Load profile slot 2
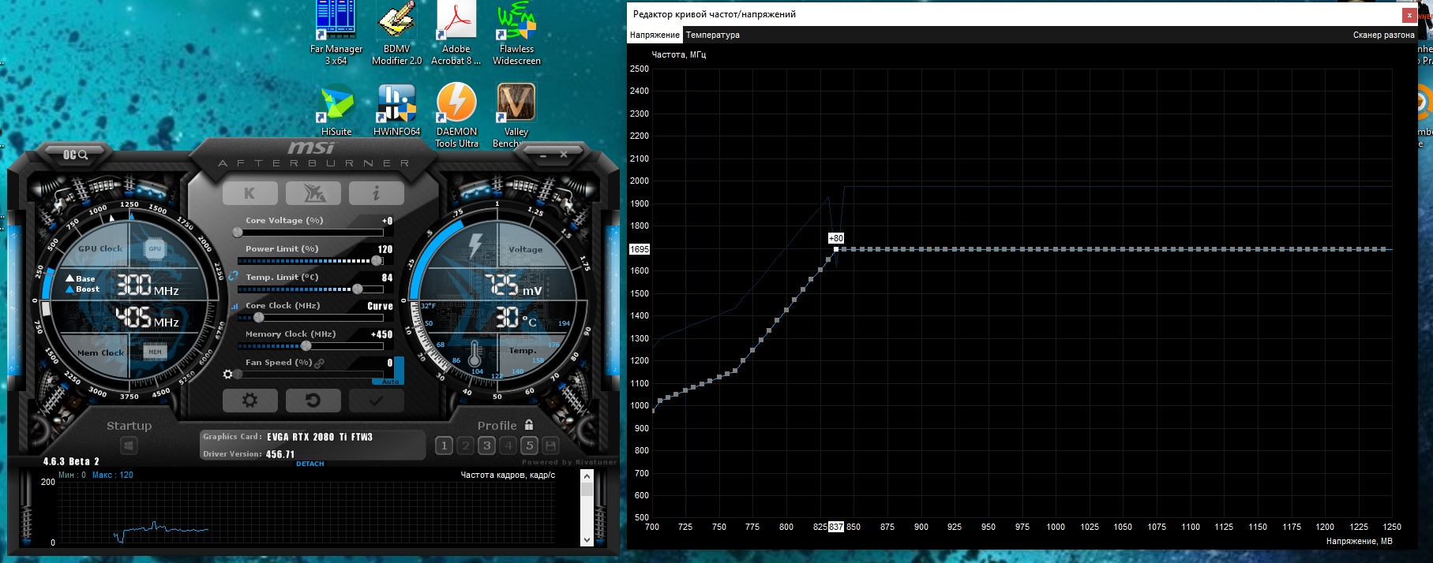Viewport: 1433px width, 563px height. tap(465, 446)
